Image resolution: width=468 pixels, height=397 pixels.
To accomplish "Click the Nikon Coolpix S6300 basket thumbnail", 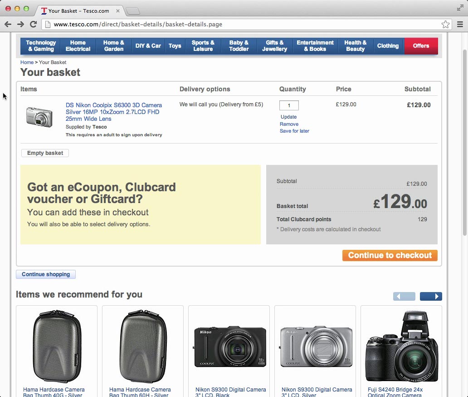I will 39,117.
